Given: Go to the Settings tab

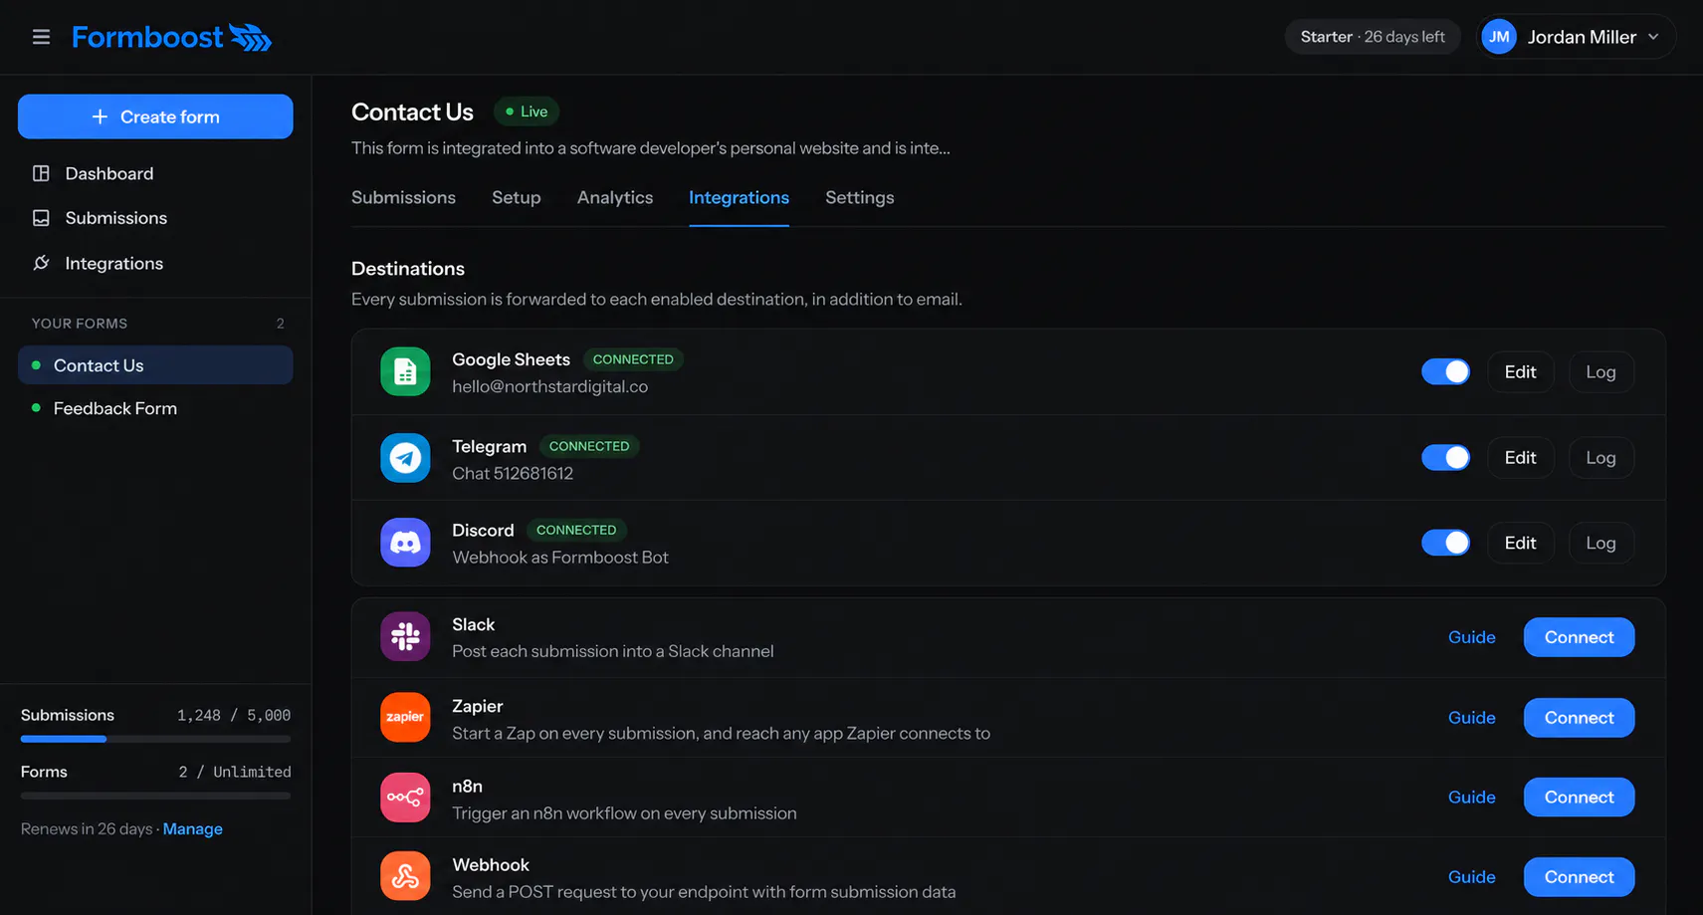Looking at the screenshot, I should [860, 197].
